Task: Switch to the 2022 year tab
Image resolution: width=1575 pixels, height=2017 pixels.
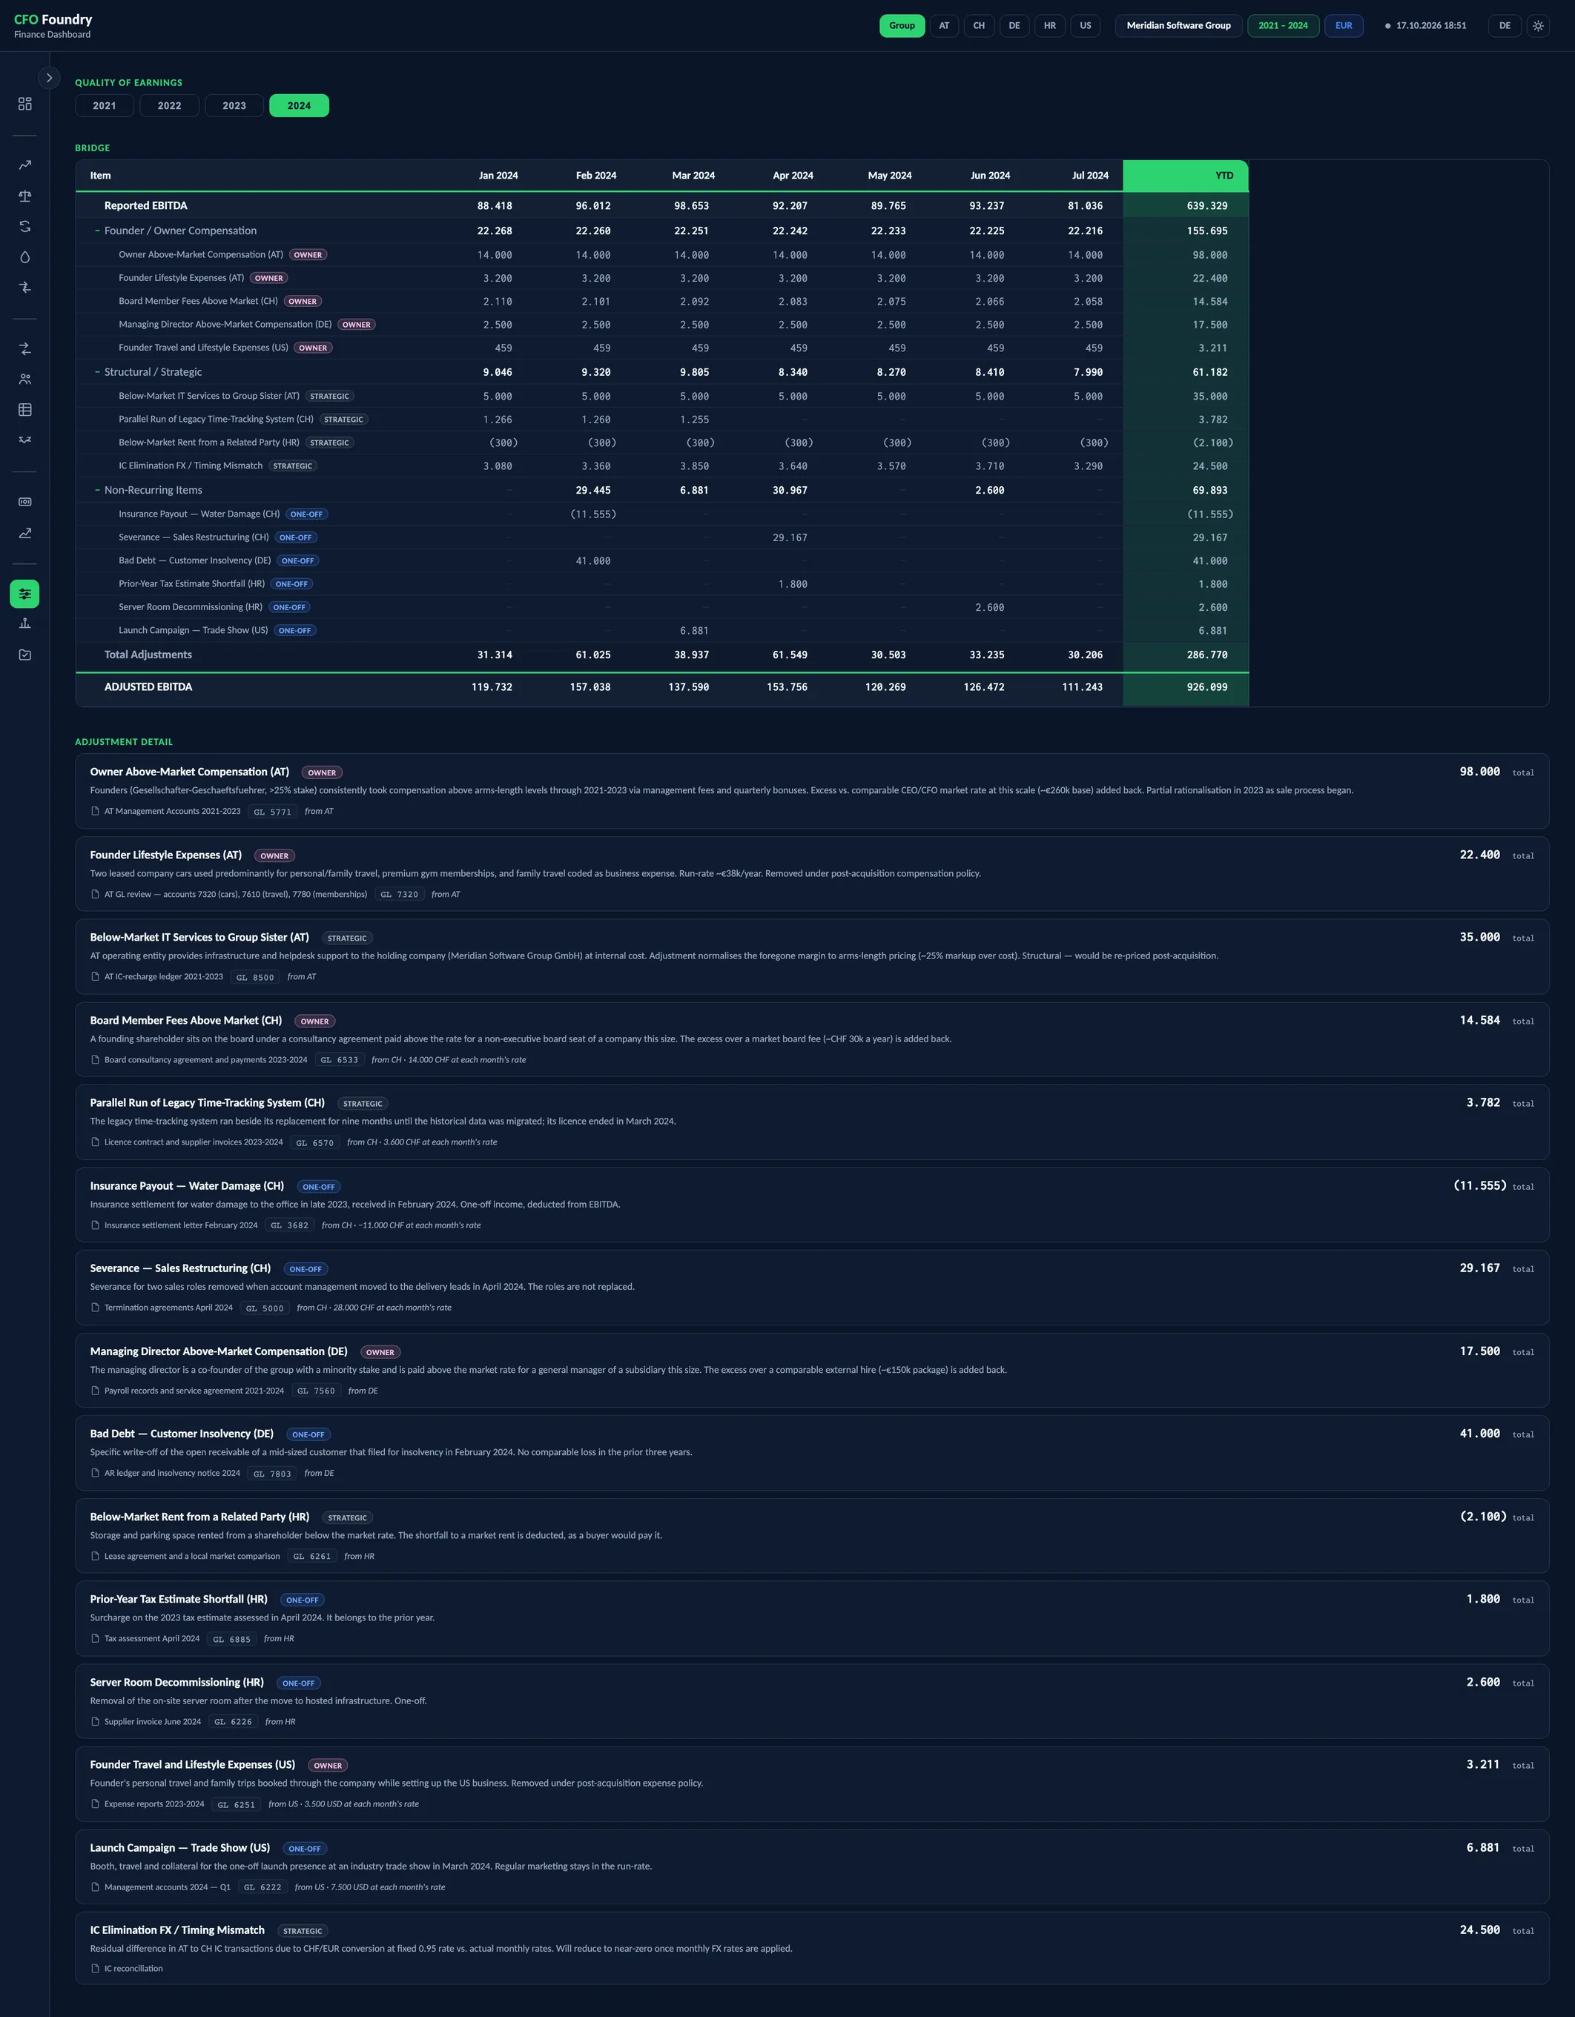Action: (x=169, y=105)
